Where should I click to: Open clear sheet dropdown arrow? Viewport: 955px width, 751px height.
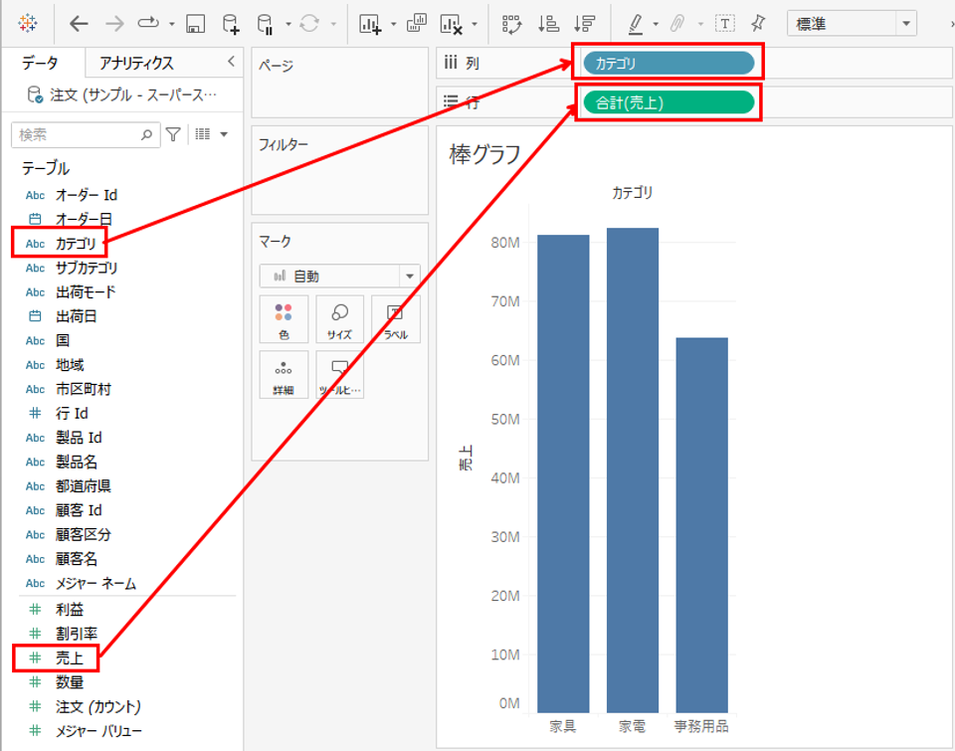tap(474, 24)
